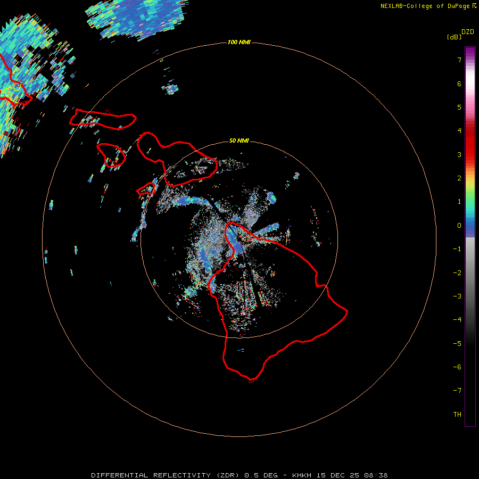479x479 pixels.
Task: Click the 6 tick label on the scale
Action: click(459, 84)
